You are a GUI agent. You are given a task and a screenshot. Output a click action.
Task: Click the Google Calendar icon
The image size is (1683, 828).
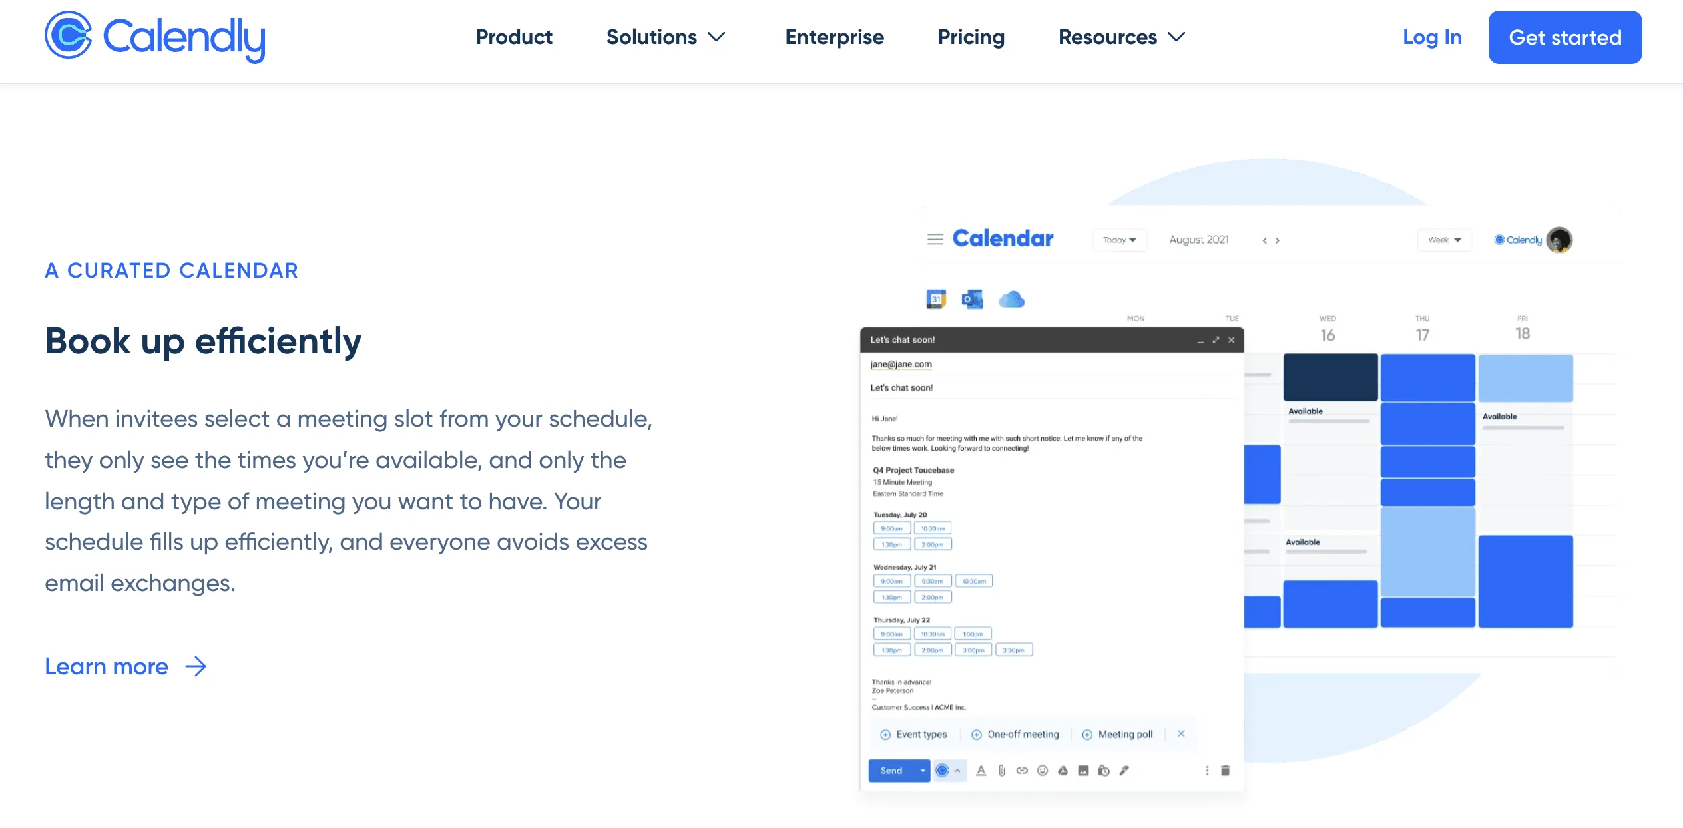936,300
